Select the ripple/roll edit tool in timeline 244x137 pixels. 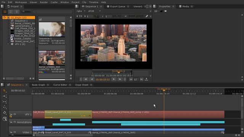coord(5,107)
